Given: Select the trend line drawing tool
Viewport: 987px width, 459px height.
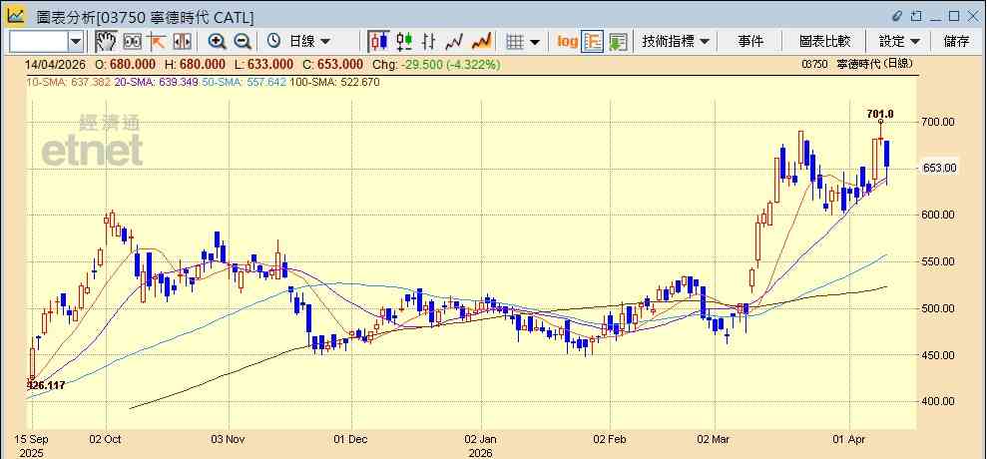Looking at the screenshot, I should [157, 42].
